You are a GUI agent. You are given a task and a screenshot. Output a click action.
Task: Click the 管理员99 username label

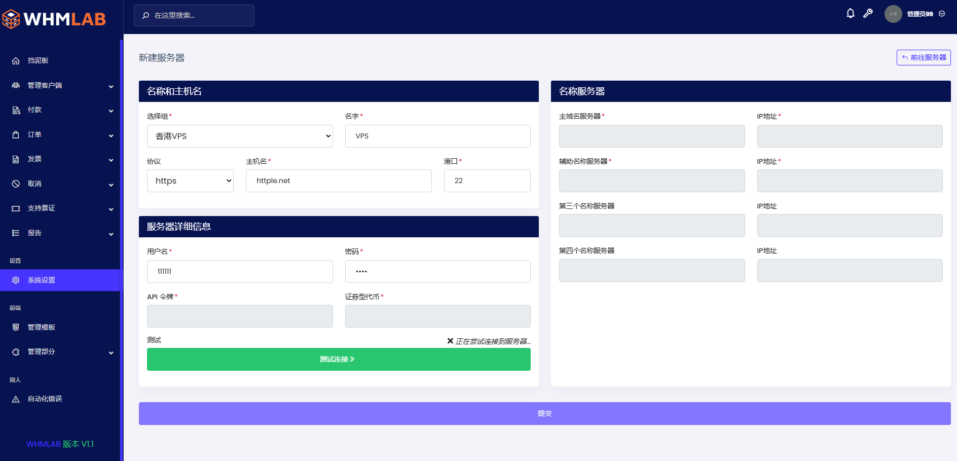[x=920, y=14]
